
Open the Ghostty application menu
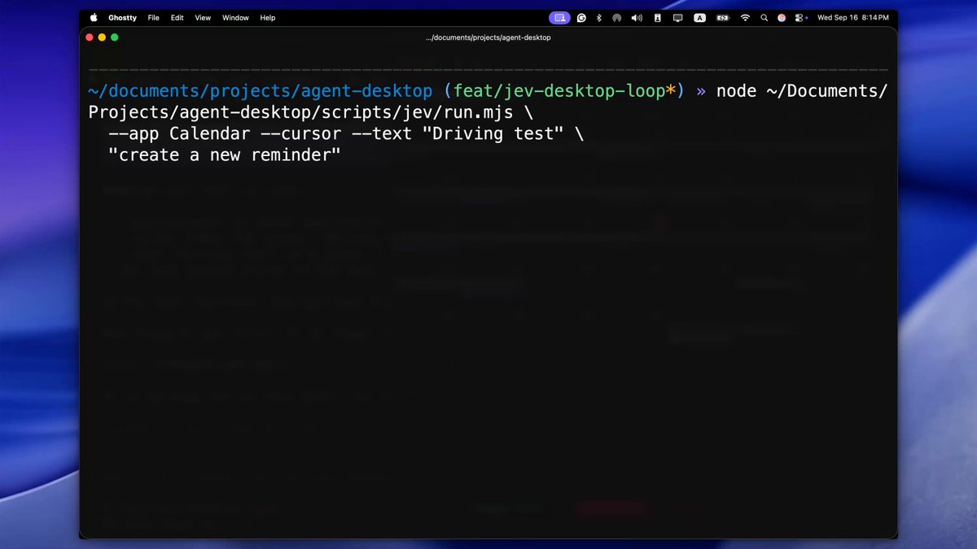pyautogui.click(x=123, y=18)
